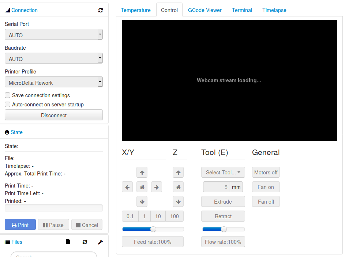
Task: Jog X axis left with arrow icon
Action: (127, 187)
